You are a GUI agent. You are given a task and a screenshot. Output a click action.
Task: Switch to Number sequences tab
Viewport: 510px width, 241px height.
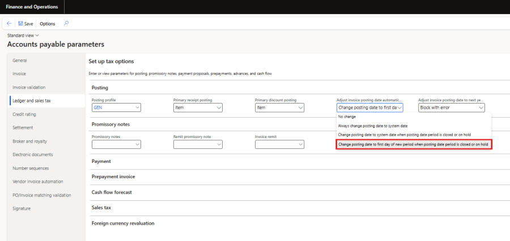point(31,168)
